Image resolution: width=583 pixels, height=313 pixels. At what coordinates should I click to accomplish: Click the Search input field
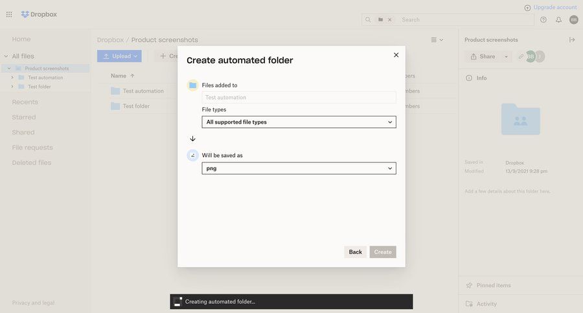coord(466,19)
